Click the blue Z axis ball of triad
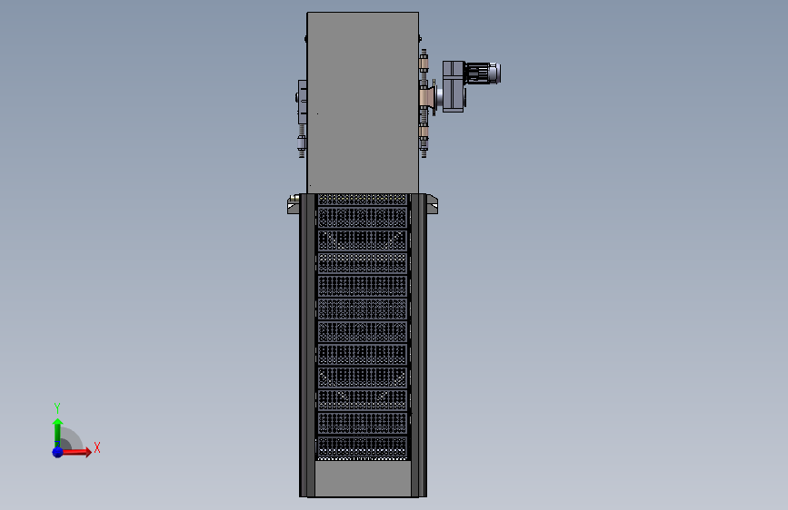The width and height of the screenshot is (788, 510). tap(57, 452)
